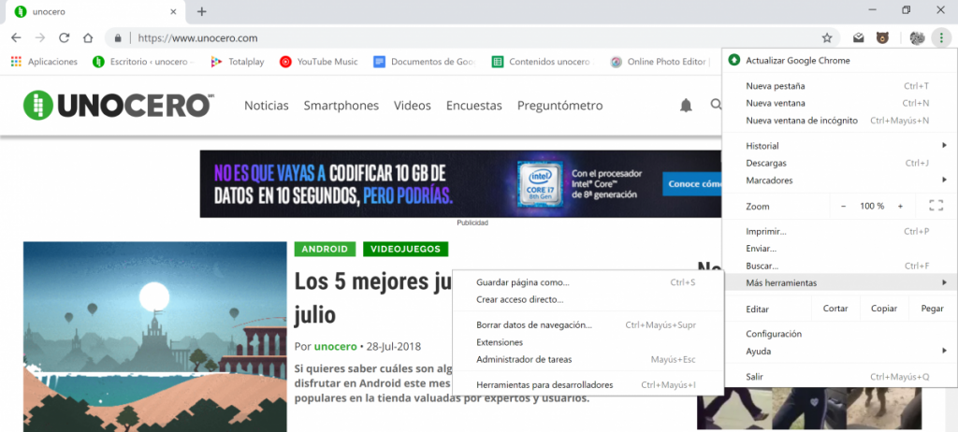Click the unocero author link
Viewport: 958px width, 432px height.
tap(336, 347)
